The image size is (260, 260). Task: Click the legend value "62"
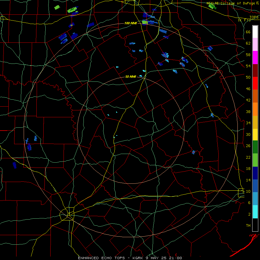(248, 43)
